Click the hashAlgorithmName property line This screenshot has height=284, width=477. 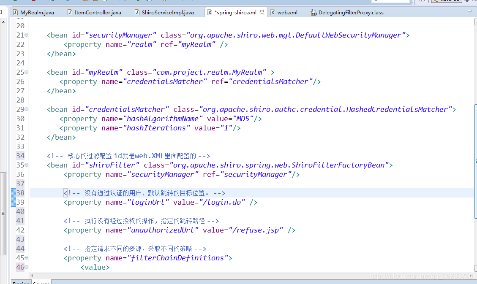(x=160, y=119)
